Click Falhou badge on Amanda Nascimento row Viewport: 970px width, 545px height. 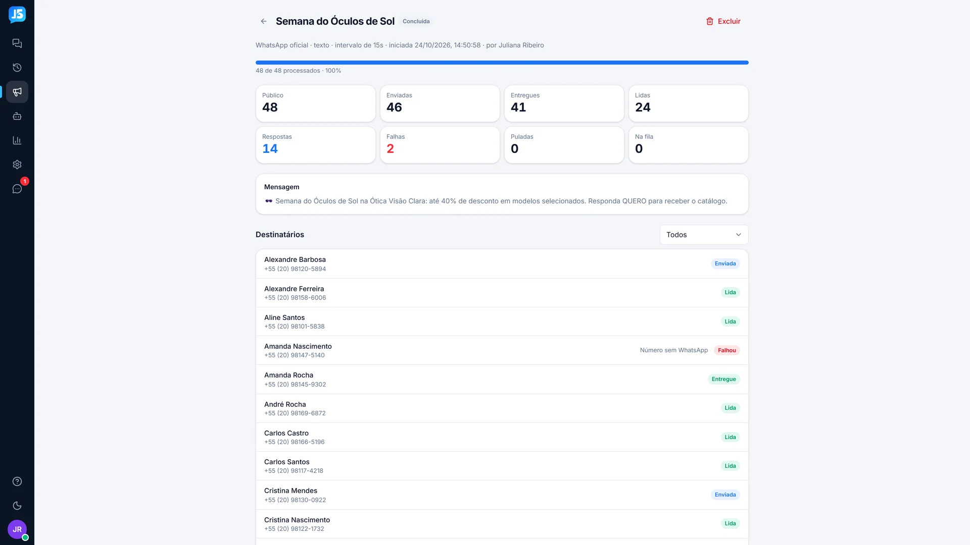[x=726, y=350]
